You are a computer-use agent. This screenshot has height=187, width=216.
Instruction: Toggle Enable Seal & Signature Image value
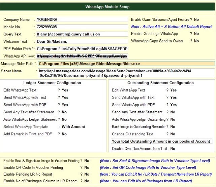coord(87,161)
